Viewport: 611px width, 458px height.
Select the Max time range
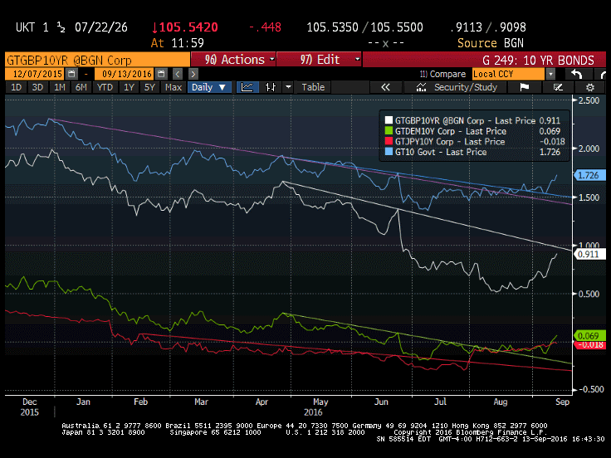(174, 87)
